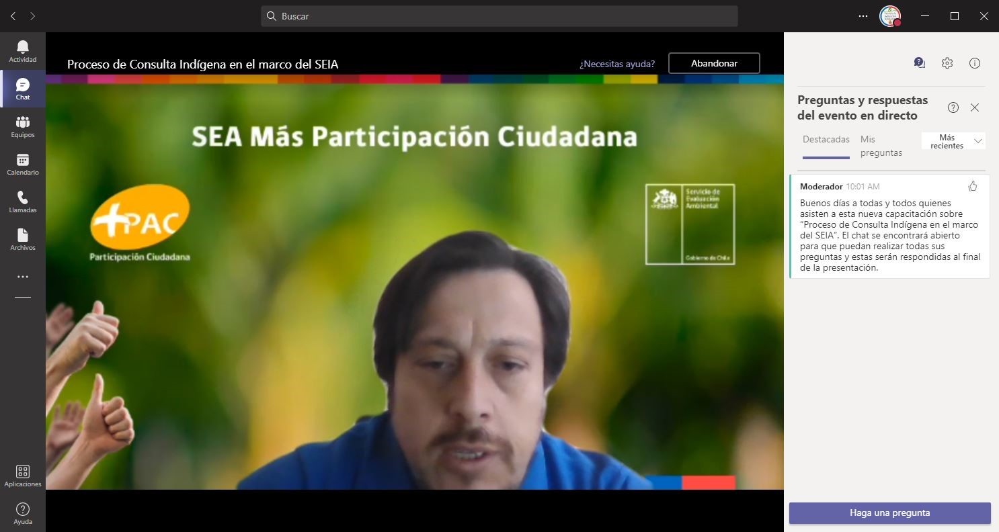Image resolution: width=999 pixels, height=532 pixels.
Task: Click the Abandonar button
Action: point(713,63)
